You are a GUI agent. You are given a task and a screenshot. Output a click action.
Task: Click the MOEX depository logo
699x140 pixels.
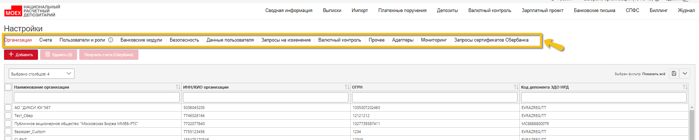(x=32, y=11)
